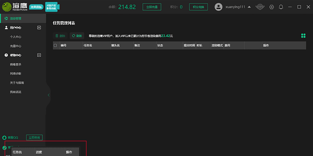
Task: Click the 刷新 refresh button
Action: pos(77,35)
